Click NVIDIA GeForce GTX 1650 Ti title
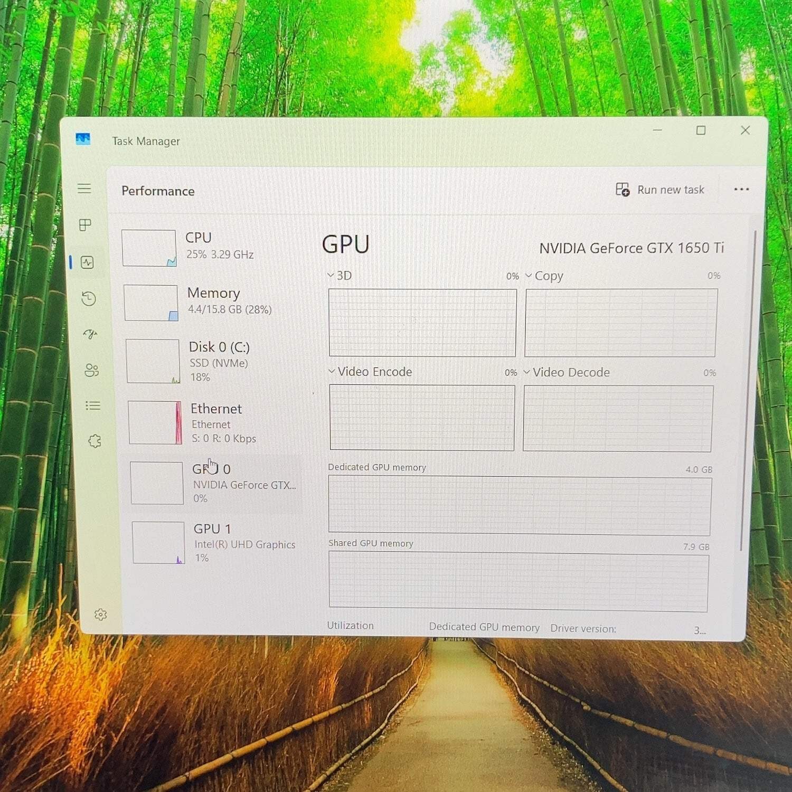The width and height of the screenshot is (792, 792). point(631,248)
